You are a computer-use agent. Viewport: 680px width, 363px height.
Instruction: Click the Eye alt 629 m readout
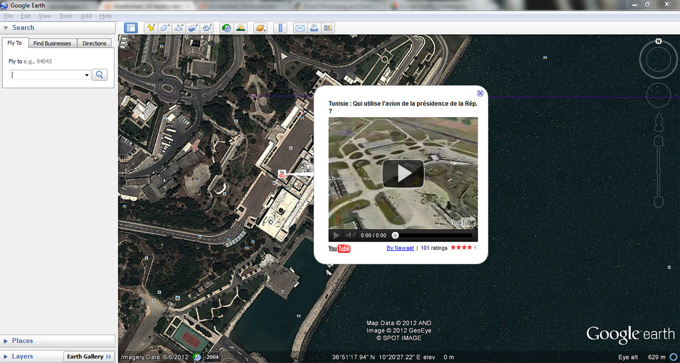(641, 357)
